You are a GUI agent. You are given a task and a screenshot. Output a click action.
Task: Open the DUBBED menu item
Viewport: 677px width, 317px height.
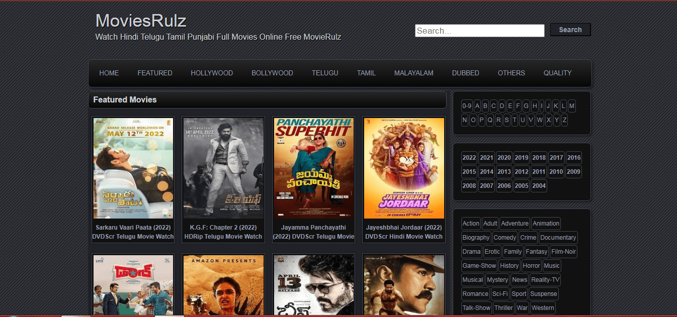click(x=466, y=73)
